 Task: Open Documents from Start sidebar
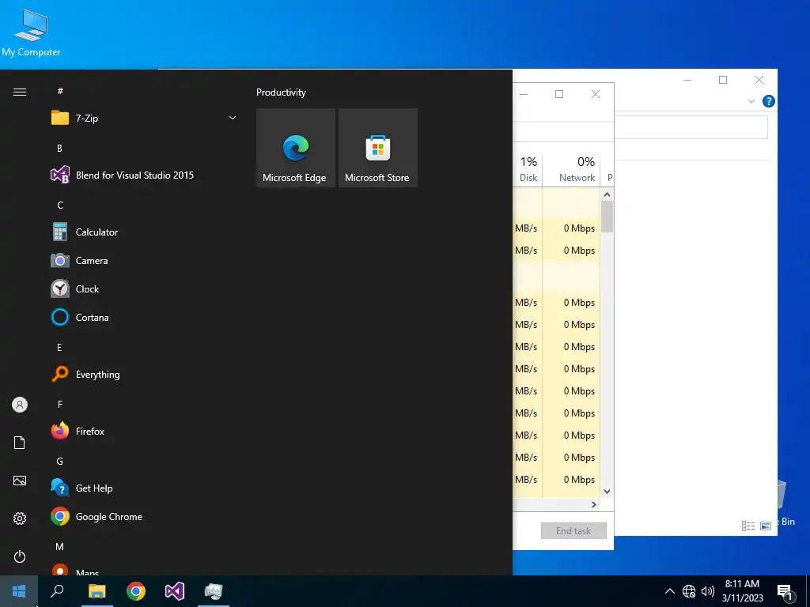[20, 443]
